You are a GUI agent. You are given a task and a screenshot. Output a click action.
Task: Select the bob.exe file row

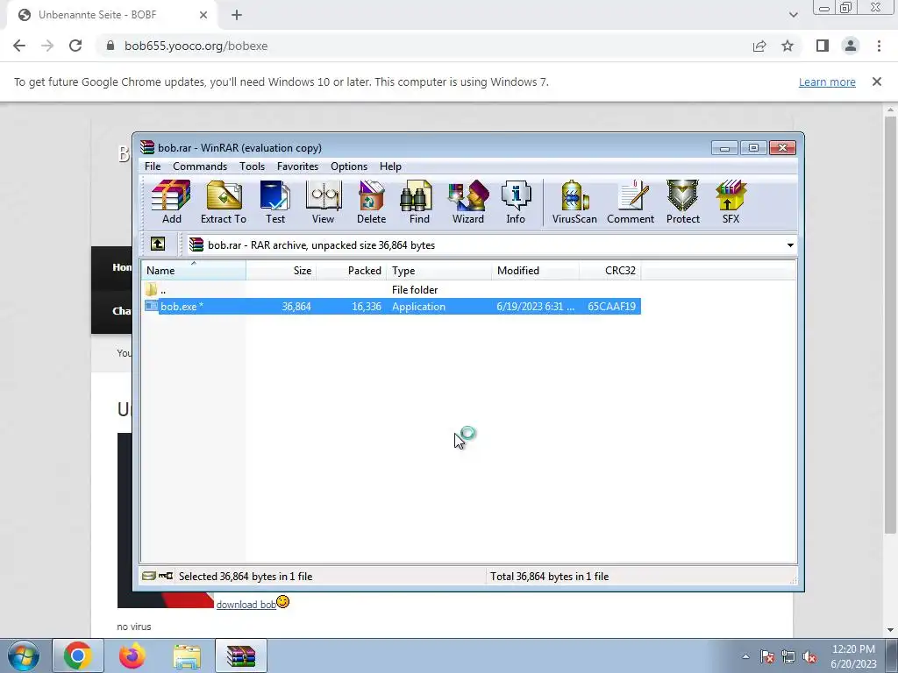[x=392, y=306]
